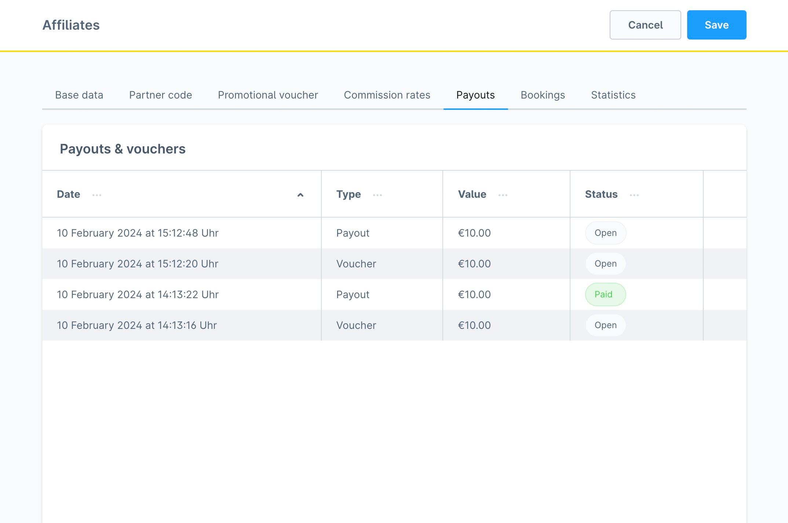Click the Payouts & vouchers heading
Screen dimensions: 788x523
click(x=123, y=149)
